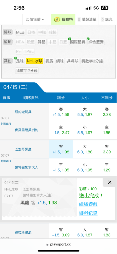Screen dimensions: 117x254
Task: Select highlighted NHL冰球 tab
Action: click(x=35, y=61)
